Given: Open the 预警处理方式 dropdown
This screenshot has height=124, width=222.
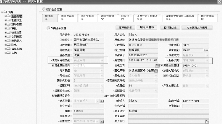Looking at the screenshot, I should [x=207, y=71].
